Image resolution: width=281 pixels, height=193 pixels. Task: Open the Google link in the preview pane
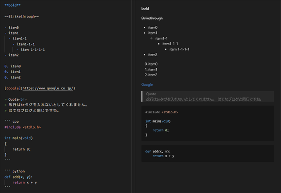coord(147,84)
